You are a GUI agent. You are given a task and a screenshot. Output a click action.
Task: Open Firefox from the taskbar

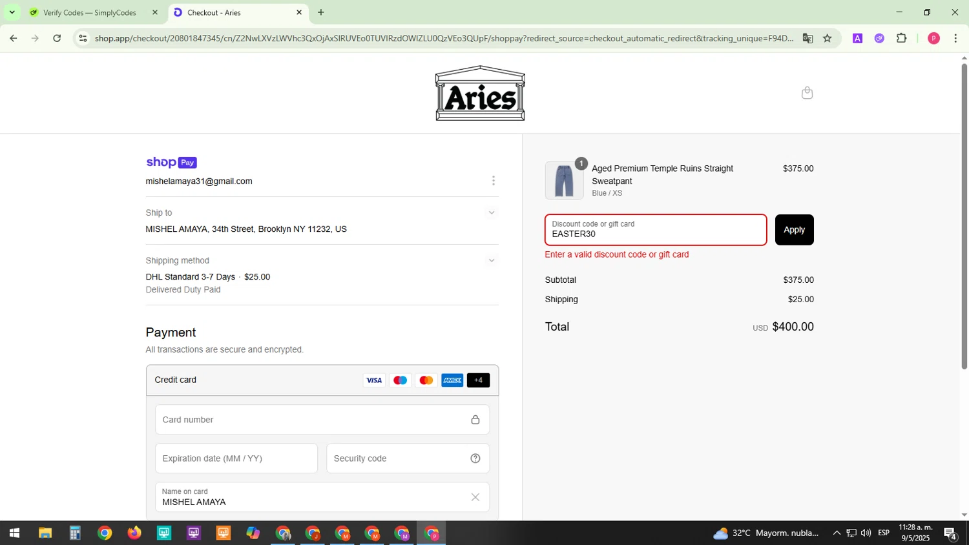point(134,533)
